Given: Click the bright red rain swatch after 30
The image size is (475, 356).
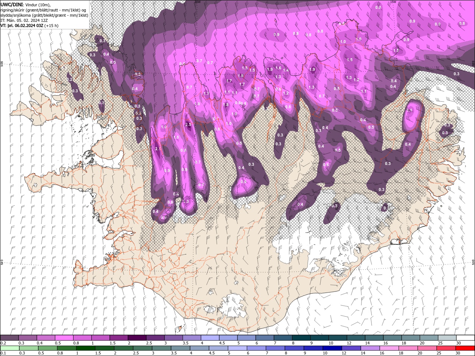Looking at the screenshot, I should [465, 348].
